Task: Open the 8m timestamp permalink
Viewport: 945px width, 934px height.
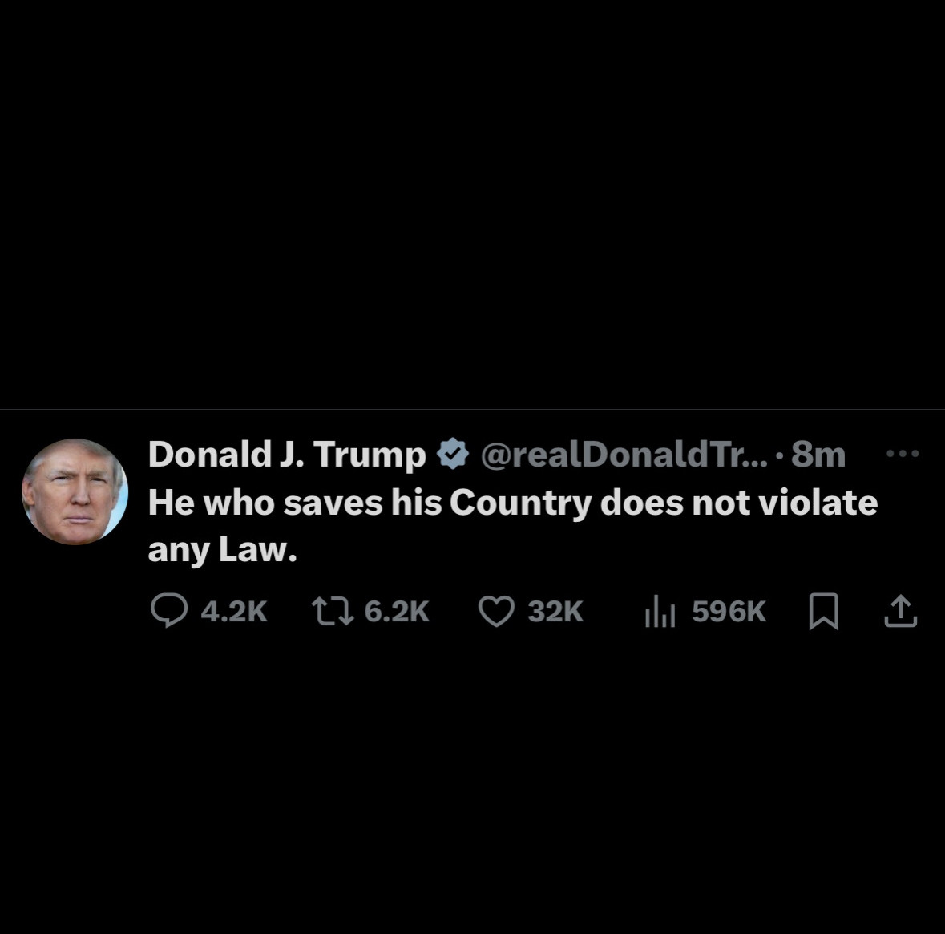Action: click(x=818, y=454)
